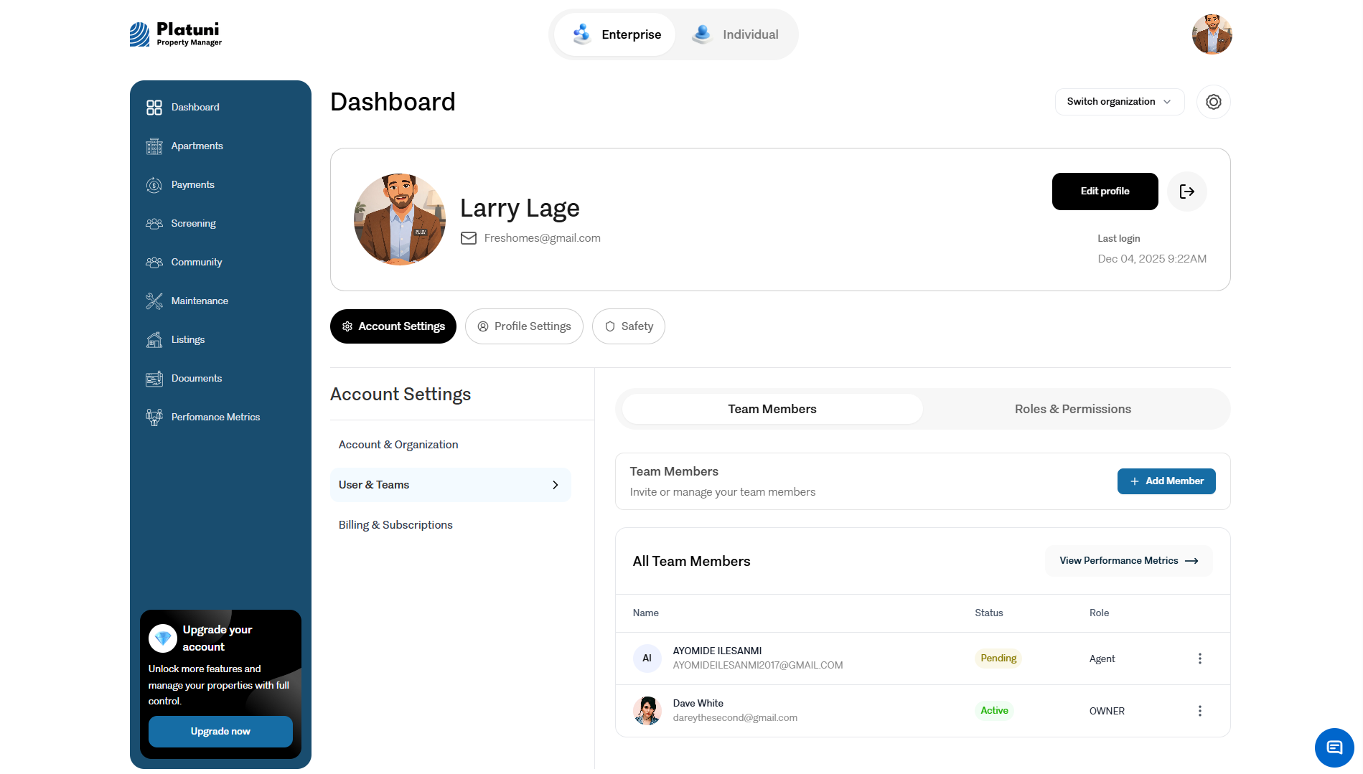Select the Safety tab
This screenshot has height=774, width=1363.
point(629,326)
